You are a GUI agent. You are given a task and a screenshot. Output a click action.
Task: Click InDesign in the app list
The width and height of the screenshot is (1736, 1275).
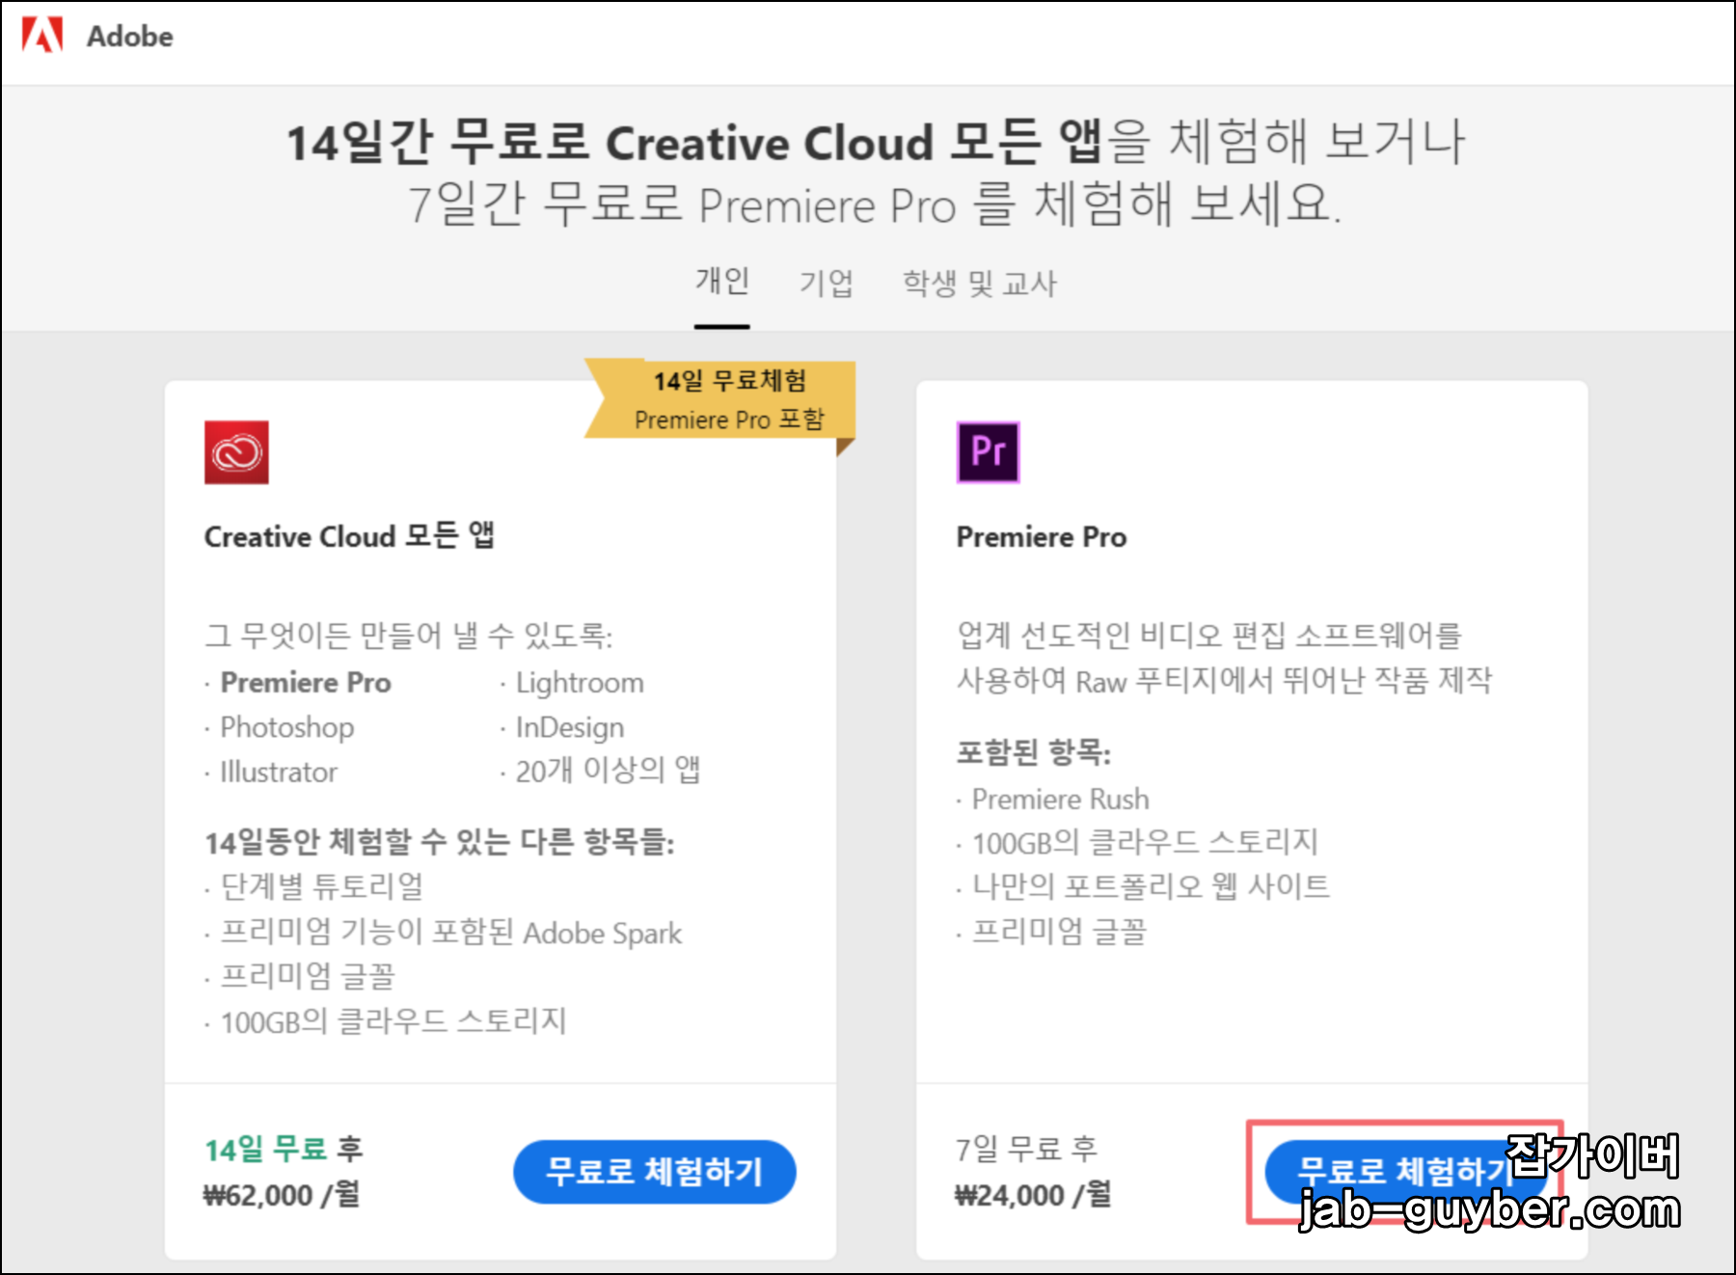pos(570,727)
